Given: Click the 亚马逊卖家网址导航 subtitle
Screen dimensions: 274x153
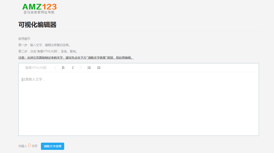Looking at the screenshot, I should (x=39, y=12).
